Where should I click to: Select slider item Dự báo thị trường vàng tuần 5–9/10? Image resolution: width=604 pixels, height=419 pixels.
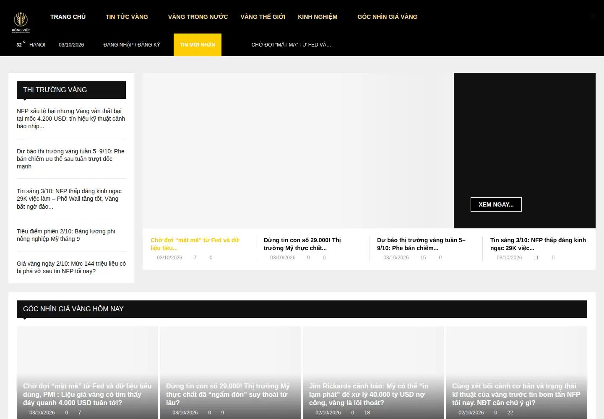[x=422, y=244]
